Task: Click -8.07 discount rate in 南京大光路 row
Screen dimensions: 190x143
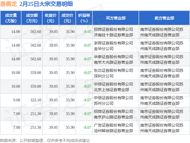Action: (87, 59)
